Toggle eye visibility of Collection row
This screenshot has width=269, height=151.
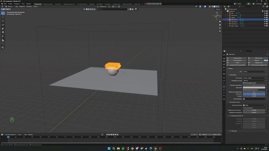(x=265, y=11)
